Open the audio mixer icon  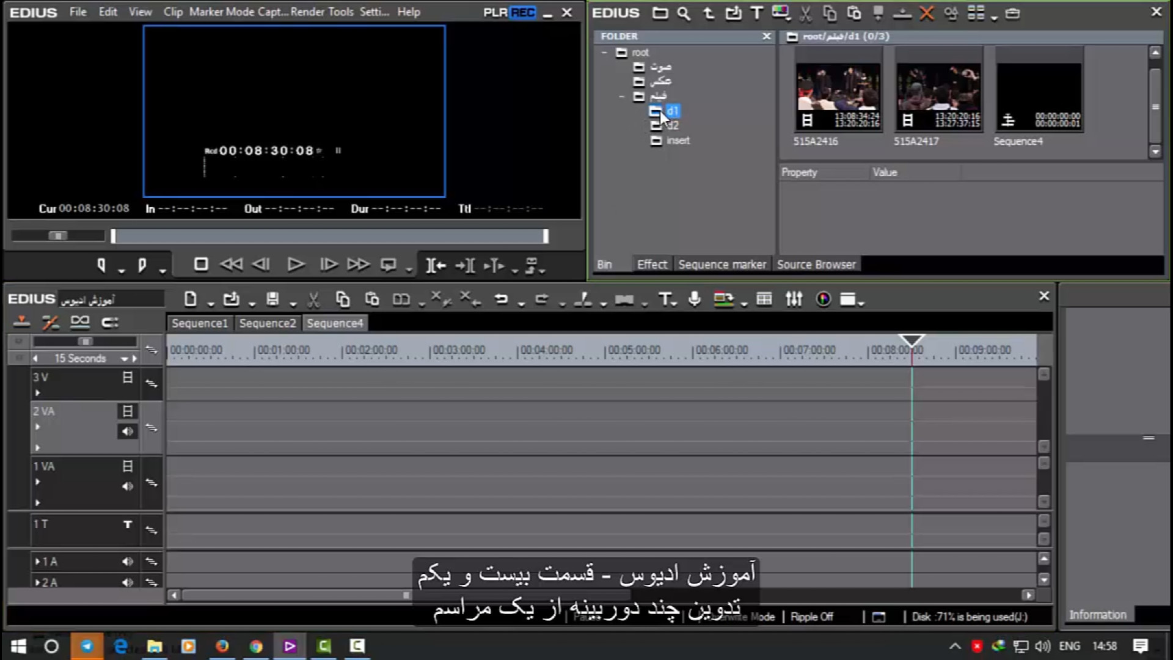(794, 299)
